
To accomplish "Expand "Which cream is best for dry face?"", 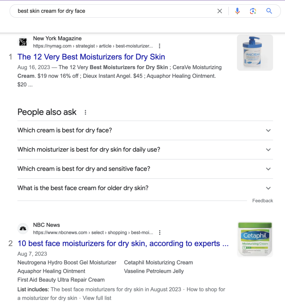I will (268, 130).
